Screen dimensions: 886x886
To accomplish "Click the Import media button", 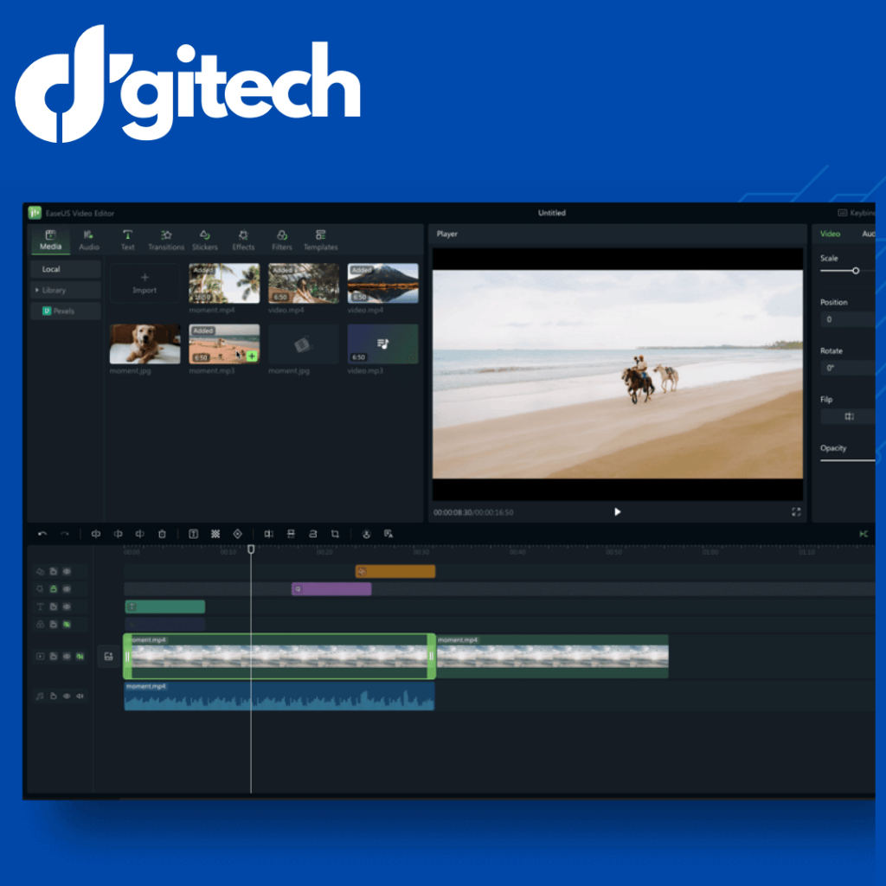I will [144, 283].
